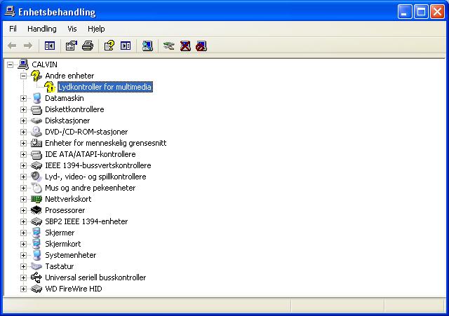
Task: Select Lydkontroller for multimedia entry
Action: (105, 87)
